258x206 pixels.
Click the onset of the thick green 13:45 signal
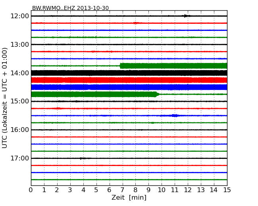click(121, 66)
